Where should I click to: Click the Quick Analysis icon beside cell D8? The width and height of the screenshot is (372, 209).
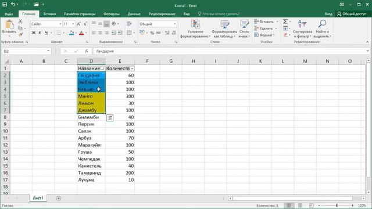(110, 117)
